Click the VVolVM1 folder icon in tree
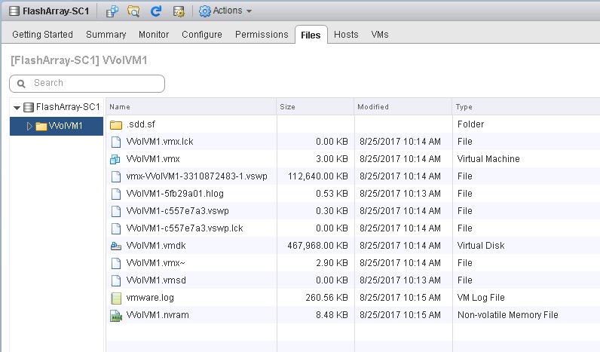The image size is (600, 352). (41, 127)
